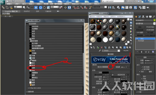Open the Utilities hammer panel tab

click(154, 17)
